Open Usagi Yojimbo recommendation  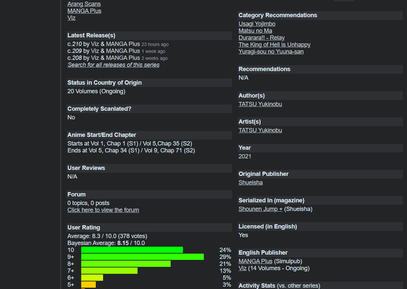[x=257, y=24]
